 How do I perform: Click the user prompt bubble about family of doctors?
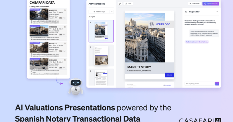pos(204,33)
